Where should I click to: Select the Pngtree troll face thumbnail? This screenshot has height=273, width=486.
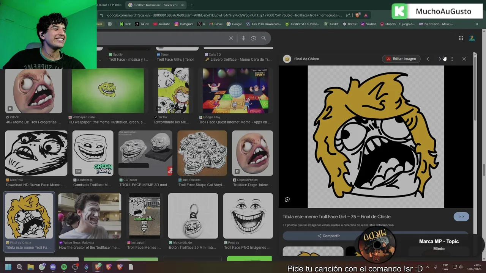click(x=248, y=216)
